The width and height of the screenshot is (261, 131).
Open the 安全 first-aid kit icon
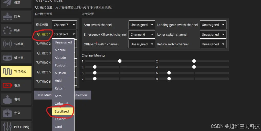point(7,113)
